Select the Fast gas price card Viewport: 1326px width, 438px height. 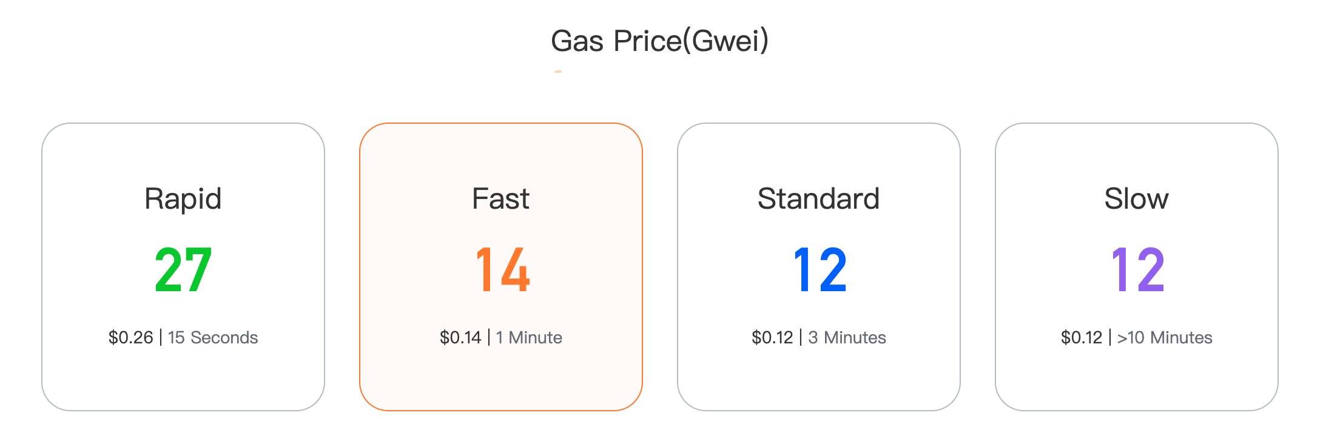click(501, 267)
